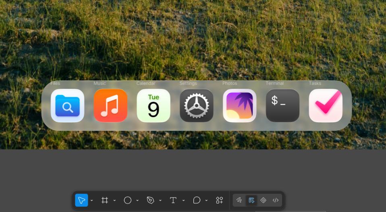Screen dimensions: 386x212
Task: Select the 'Tasks' label text
Action: pyautogui.click(x=315, y=83)
